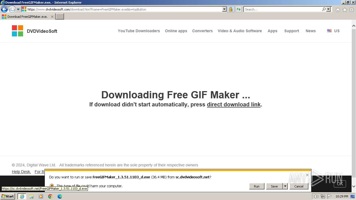Close the download notification bar
The height and width of the screenshot is (200, 356).
(307, 175)
